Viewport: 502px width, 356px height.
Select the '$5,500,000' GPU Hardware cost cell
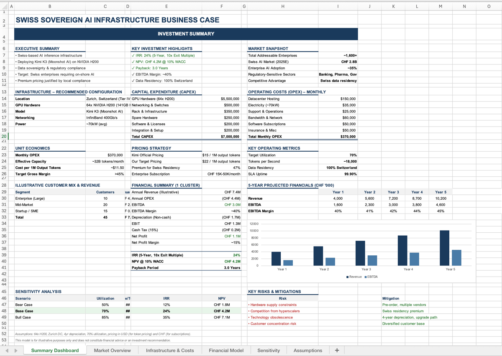(222, 99)
